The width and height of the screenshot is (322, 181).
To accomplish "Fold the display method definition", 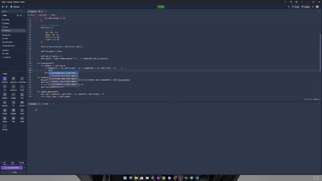I will pyautogui.click(x=32, y=63).
